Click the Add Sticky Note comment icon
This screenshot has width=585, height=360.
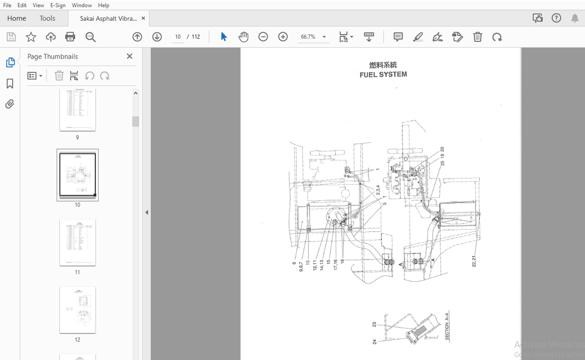(x=398, y=37)
